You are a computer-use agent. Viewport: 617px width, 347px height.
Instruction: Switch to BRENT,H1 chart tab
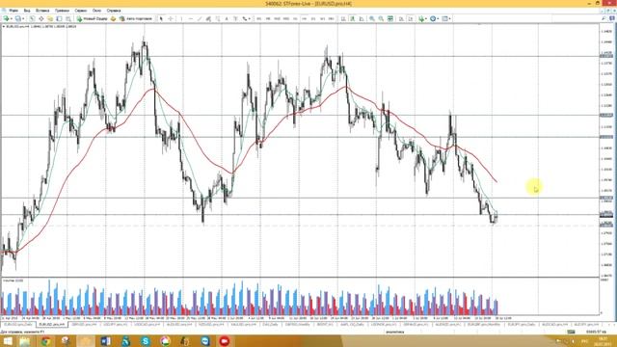point(325,325)
